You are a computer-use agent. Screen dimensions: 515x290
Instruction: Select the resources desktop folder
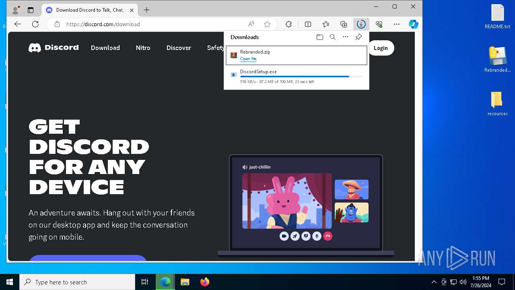pos(498,104)
